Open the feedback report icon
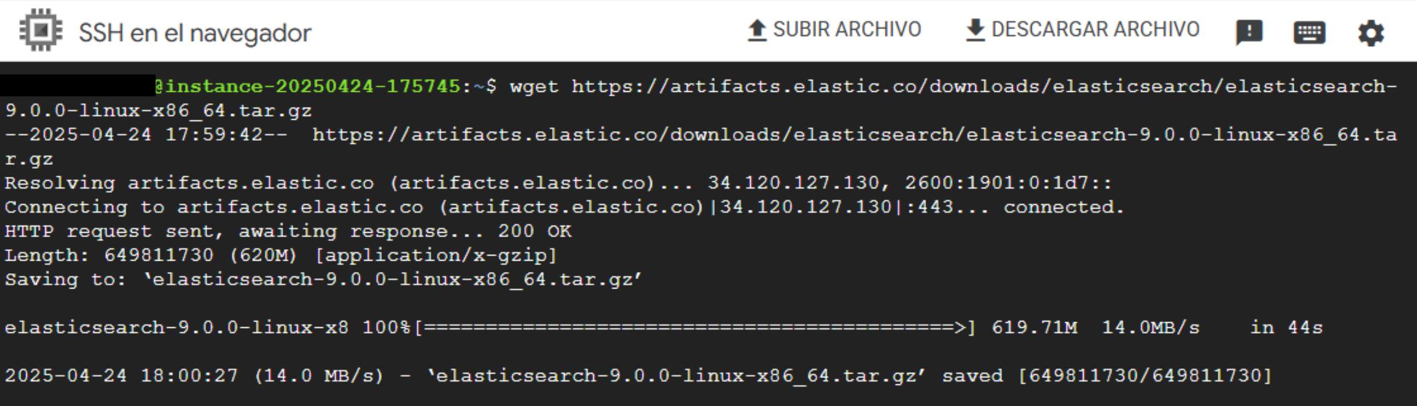Image resolution: width=1417 pixels, height=406 pixels. tap(1249, 33)
